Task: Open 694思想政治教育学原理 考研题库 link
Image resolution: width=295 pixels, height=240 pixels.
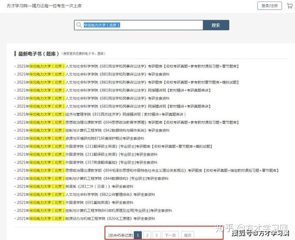Action: 128,122
